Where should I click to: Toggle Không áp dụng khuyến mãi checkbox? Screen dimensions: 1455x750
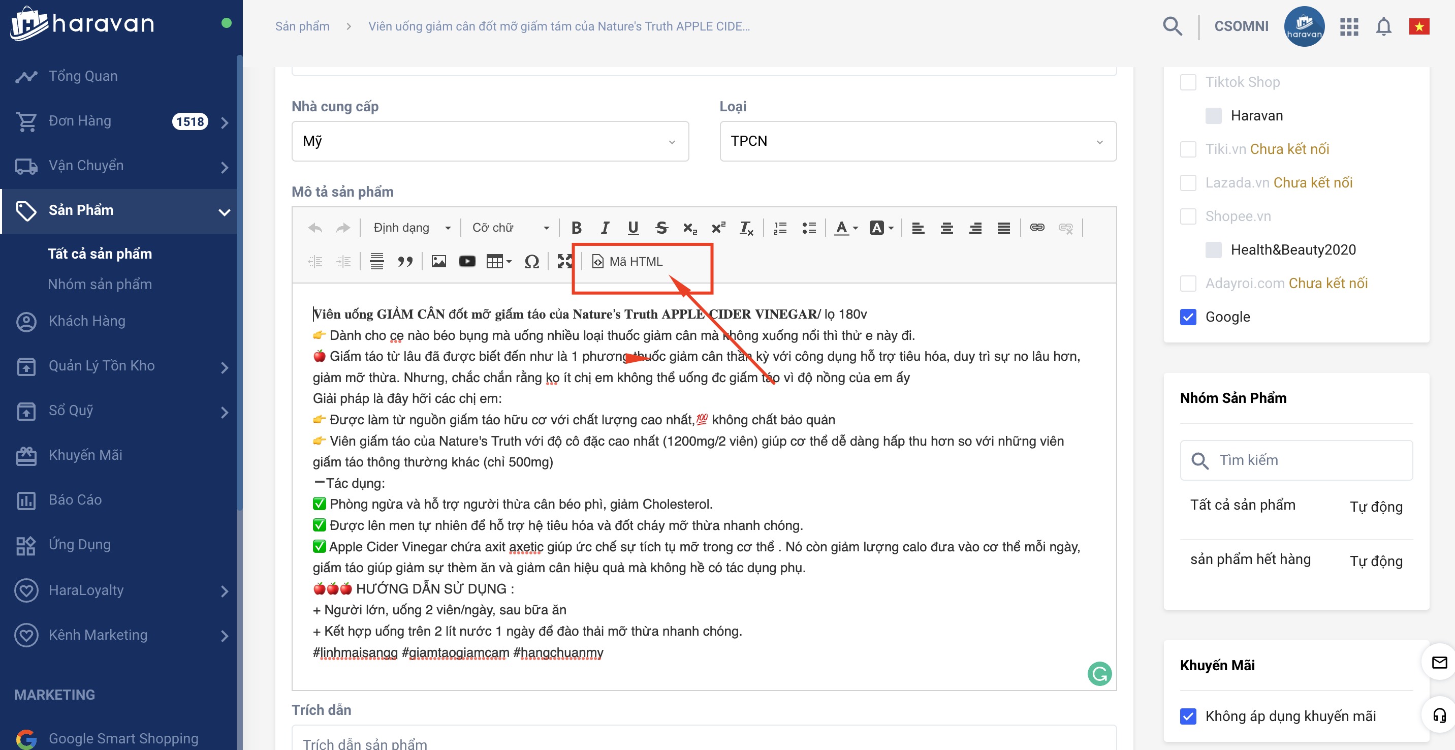click(x=1188, y=716)
